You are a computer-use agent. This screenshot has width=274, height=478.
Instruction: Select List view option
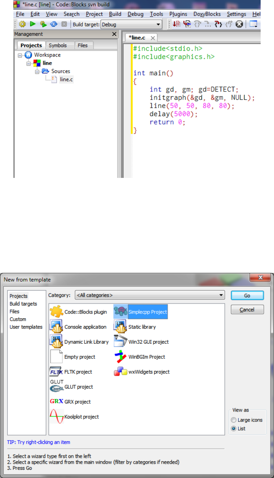238,428
